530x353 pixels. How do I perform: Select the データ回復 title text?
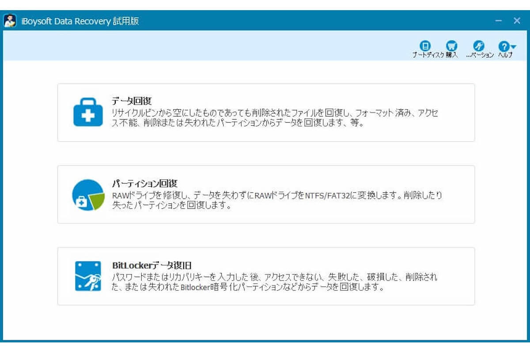tap(132, 101)
